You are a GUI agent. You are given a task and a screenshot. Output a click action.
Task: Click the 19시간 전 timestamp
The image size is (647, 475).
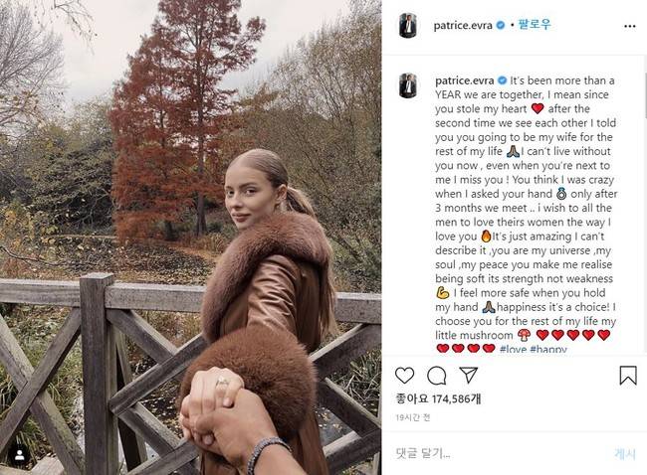pyautogui.click(x=414, y=419)
